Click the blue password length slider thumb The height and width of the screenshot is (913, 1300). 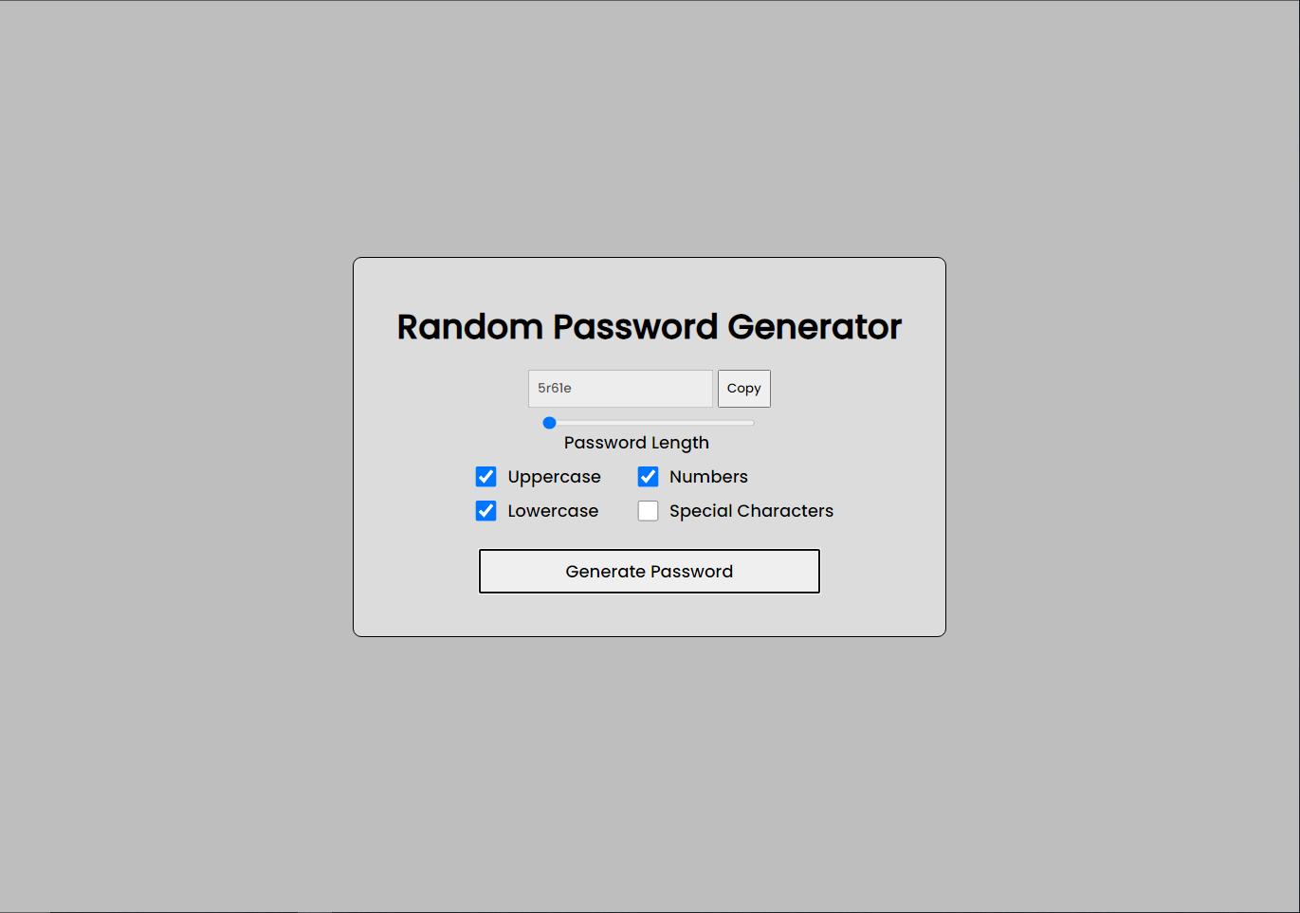[x=549, y=423]
